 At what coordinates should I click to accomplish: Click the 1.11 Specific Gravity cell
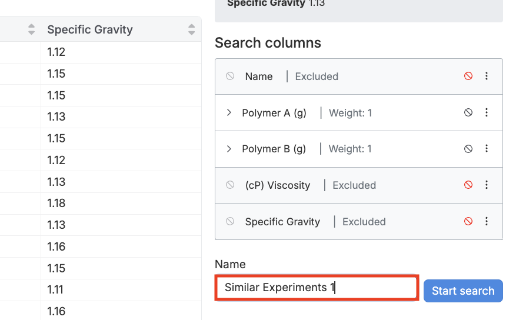pos(55,290)
